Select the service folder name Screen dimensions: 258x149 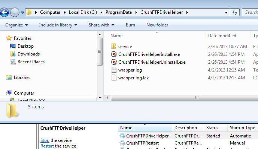tap(125, 47)
